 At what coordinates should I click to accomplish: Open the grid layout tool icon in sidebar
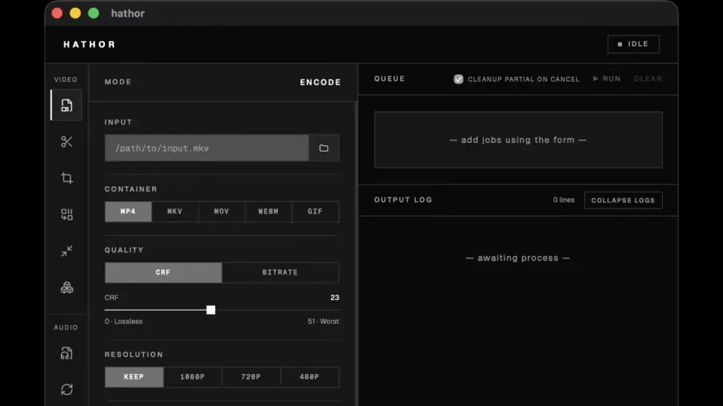click(x=67, y=214)
